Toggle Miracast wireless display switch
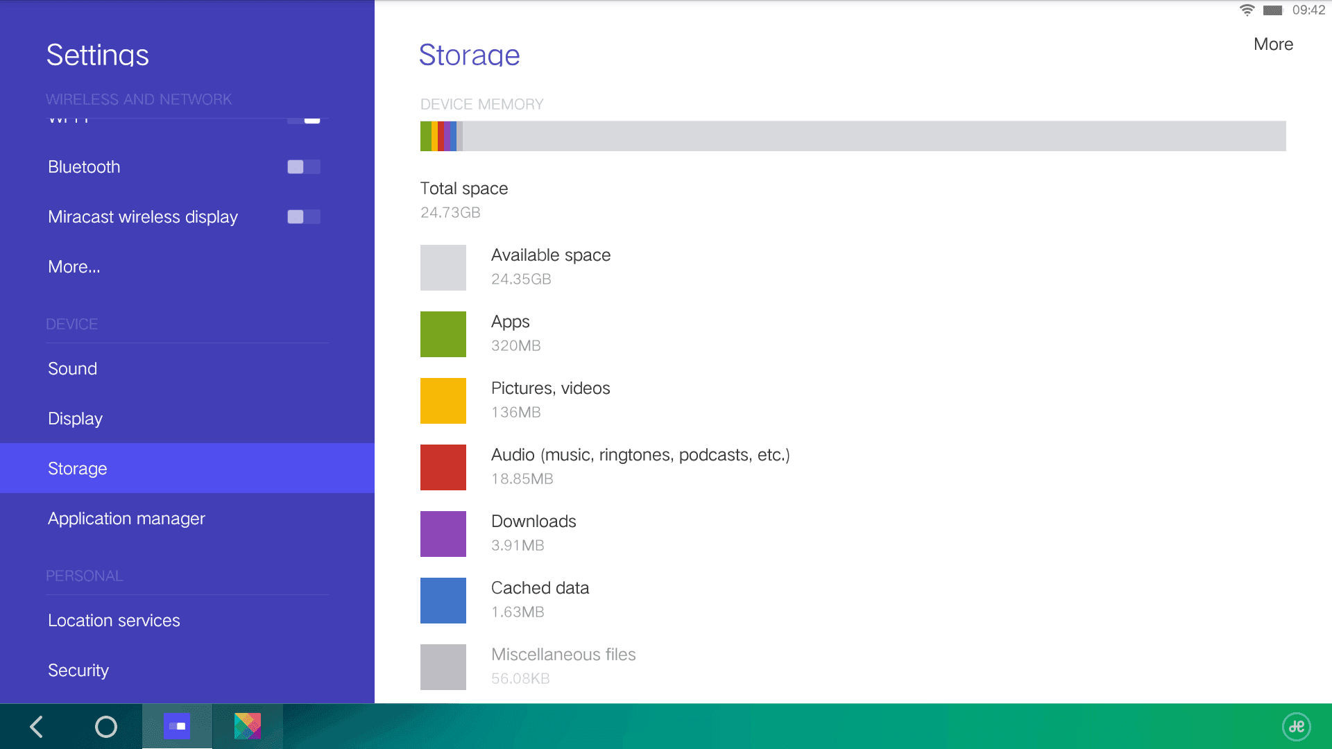This screenshot has width=1332, height=749. [304, 217]
